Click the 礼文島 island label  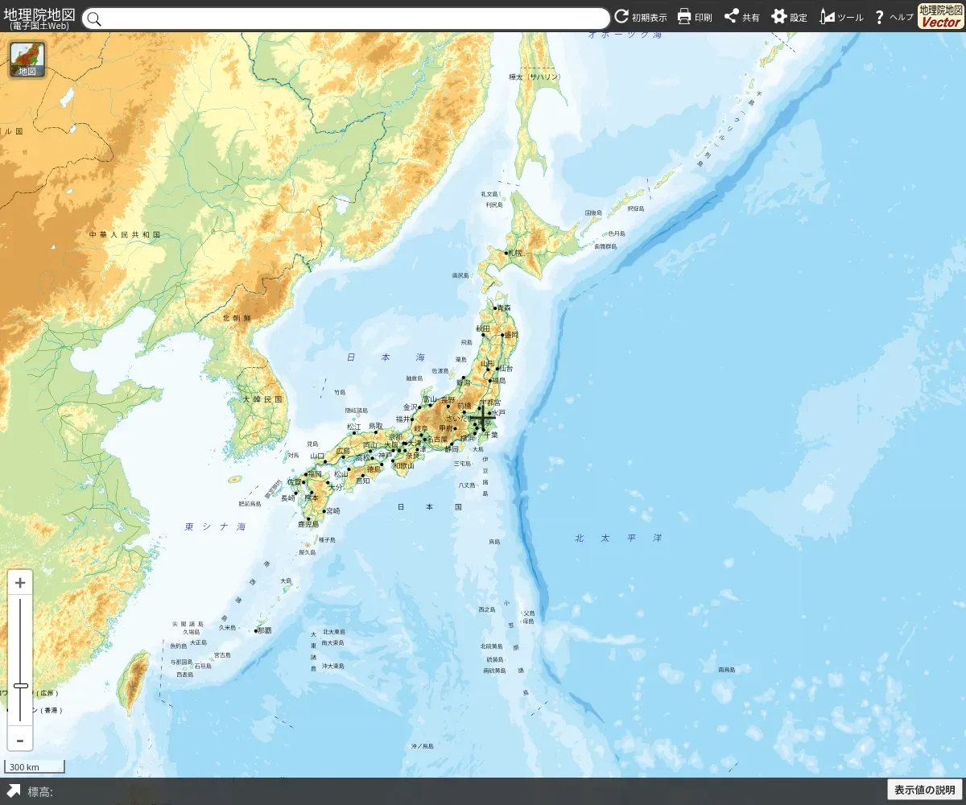coord(491,194)
